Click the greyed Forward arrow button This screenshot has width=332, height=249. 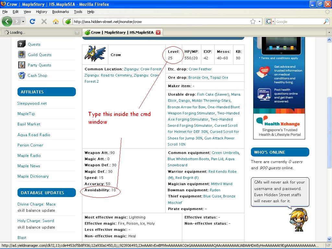click(17, 21)
